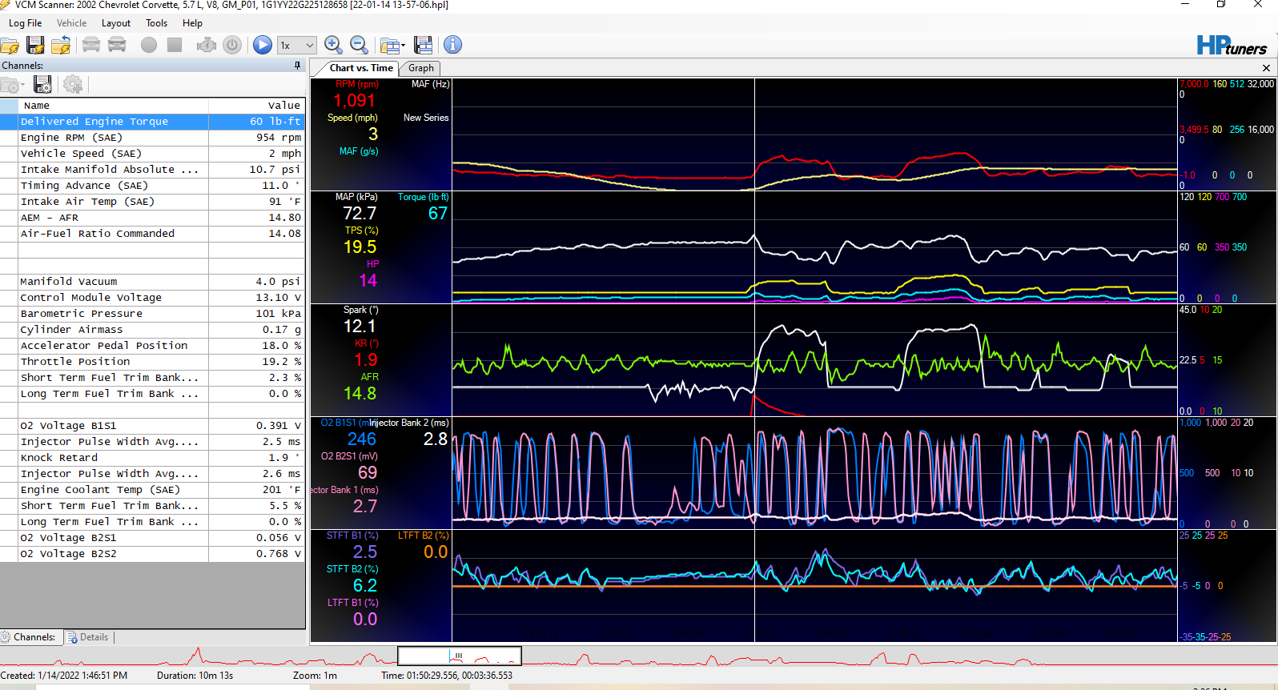The height and width of the screenshot is (690, 1278).
Task: Click the timeline overview window selector
Action: point(460,656)
